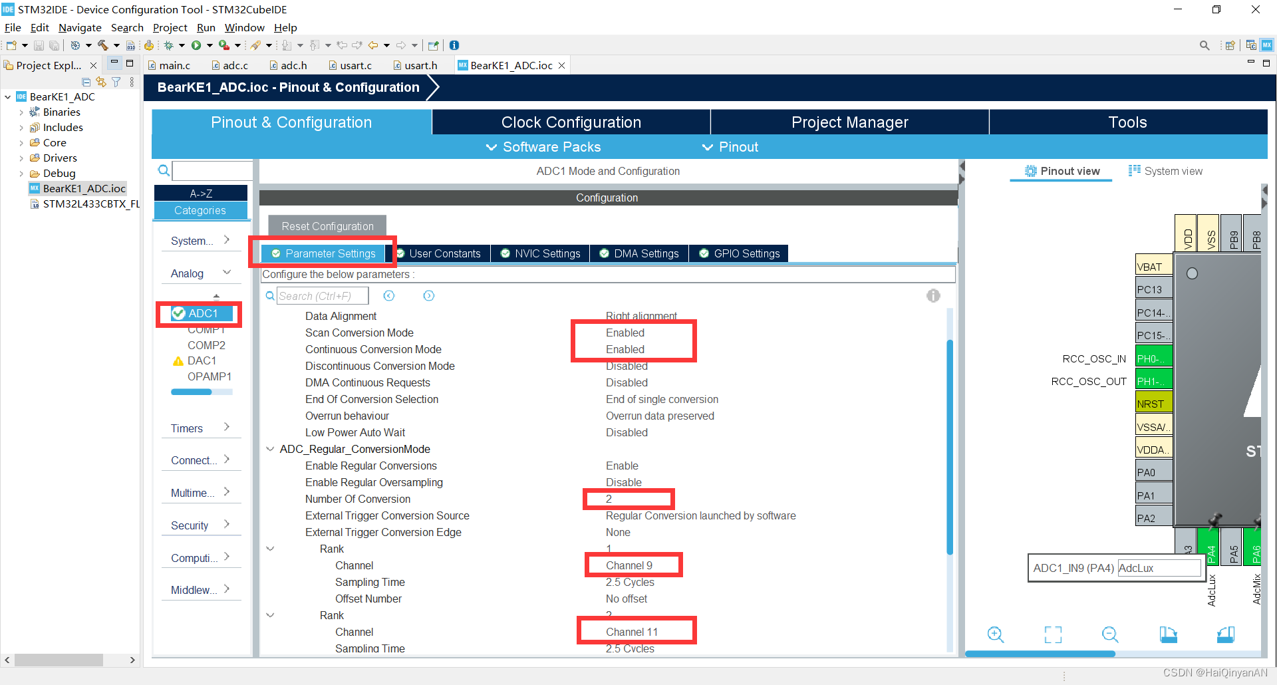The height and width of the screenshot is (685, 1277).
Task: Click the parameter list vertical scrollbar
Action: (x=950, y=447)
